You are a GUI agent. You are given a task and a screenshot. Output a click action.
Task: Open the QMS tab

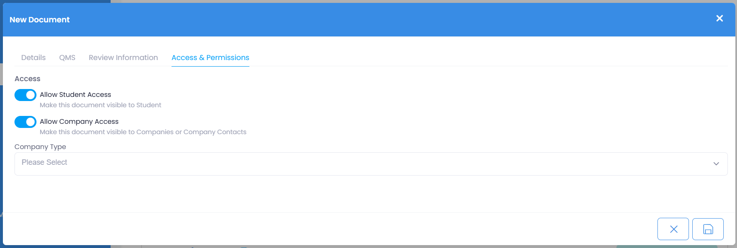(67, 58)
